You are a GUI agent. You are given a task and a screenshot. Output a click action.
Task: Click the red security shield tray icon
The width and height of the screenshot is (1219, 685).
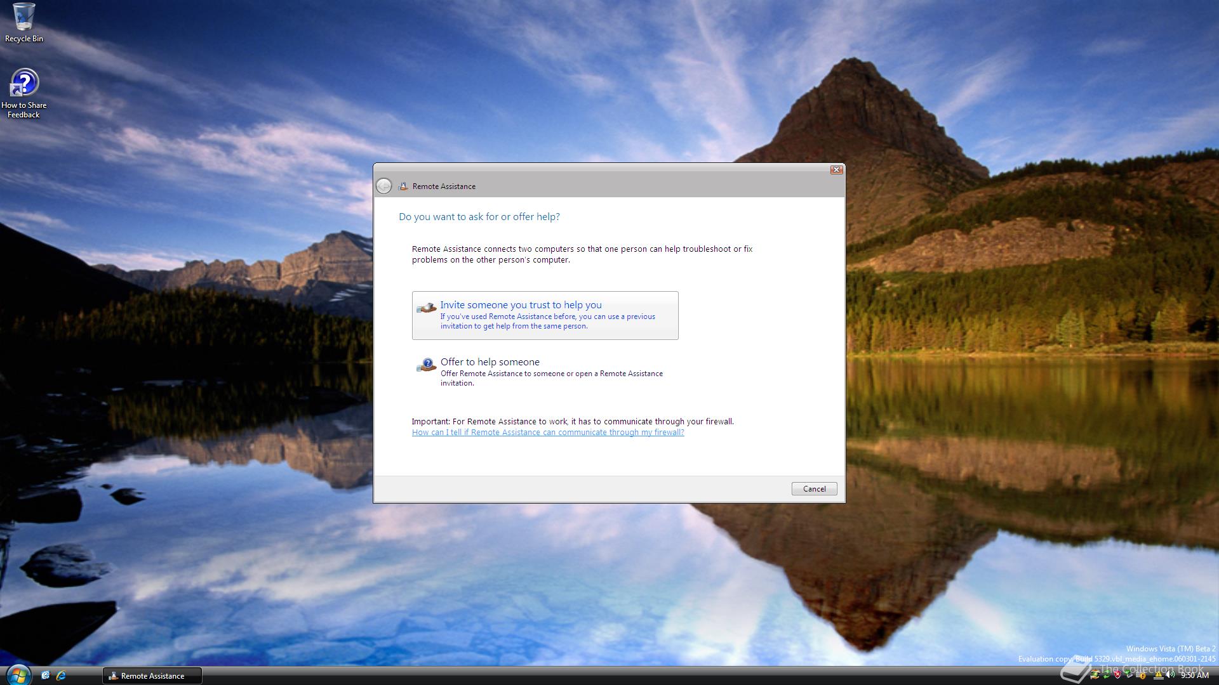pos(1117,674)
